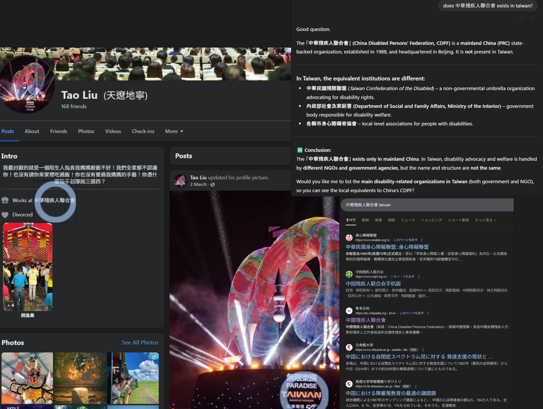Click the globe audience icon next to 2 March

(212, 184)
